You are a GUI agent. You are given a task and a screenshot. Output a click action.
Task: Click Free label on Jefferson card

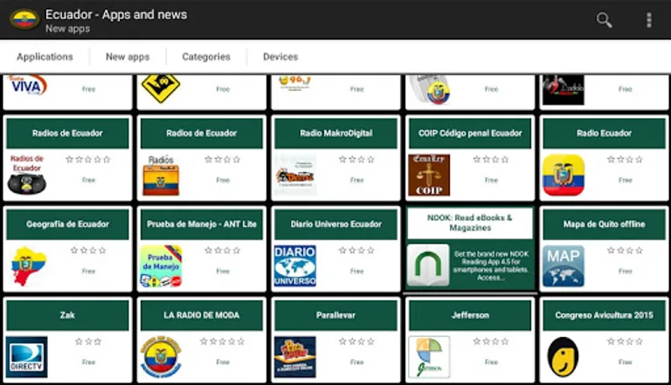tap(491, 362)
